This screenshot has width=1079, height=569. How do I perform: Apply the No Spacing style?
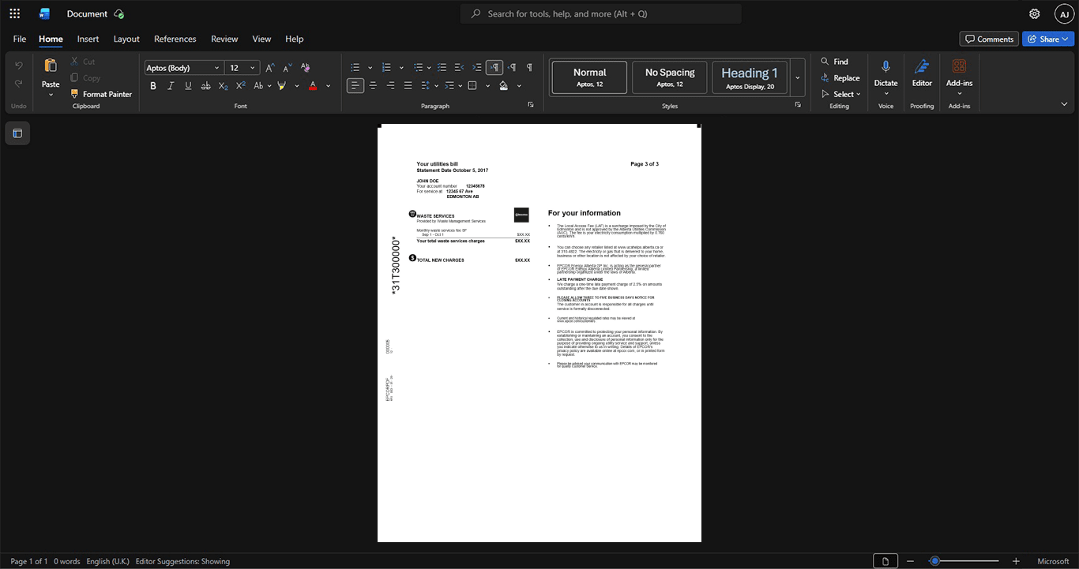point(670,77)
